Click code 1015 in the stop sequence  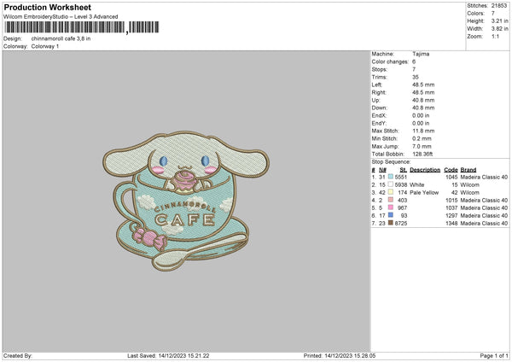pyautogui.click(x=451, y=201)
